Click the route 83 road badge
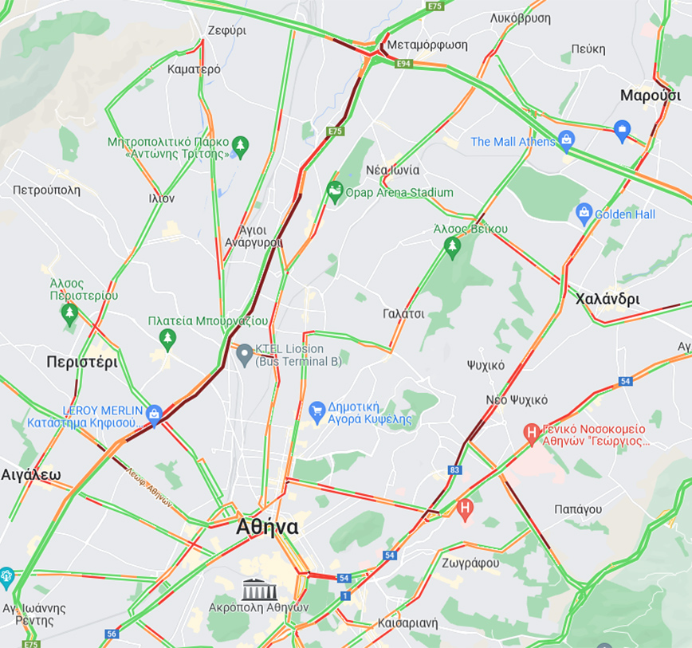This screenshot has width=692, height=648. pyautogui.click(x=455, y=469)
